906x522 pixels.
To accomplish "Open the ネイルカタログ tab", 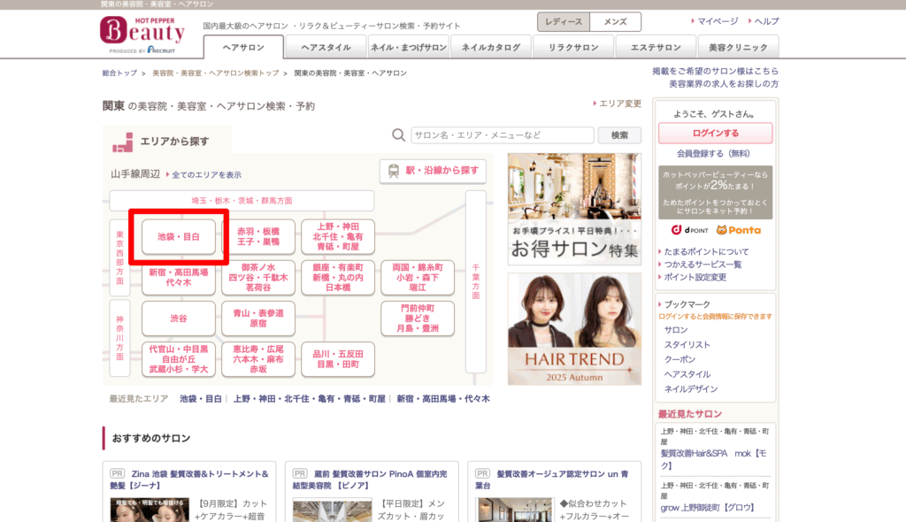I will coord(491,47).
